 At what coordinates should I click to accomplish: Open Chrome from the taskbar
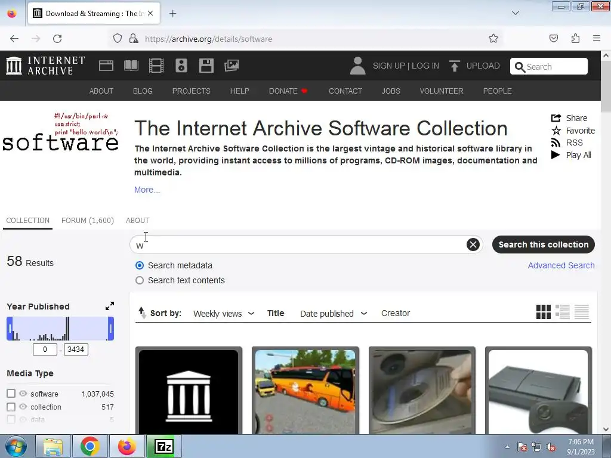pos(90,446)
